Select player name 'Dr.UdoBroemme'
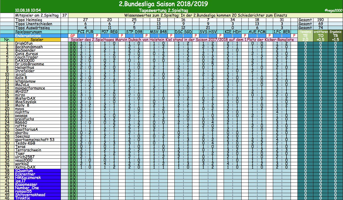The image size is (343, 200). 29,64
